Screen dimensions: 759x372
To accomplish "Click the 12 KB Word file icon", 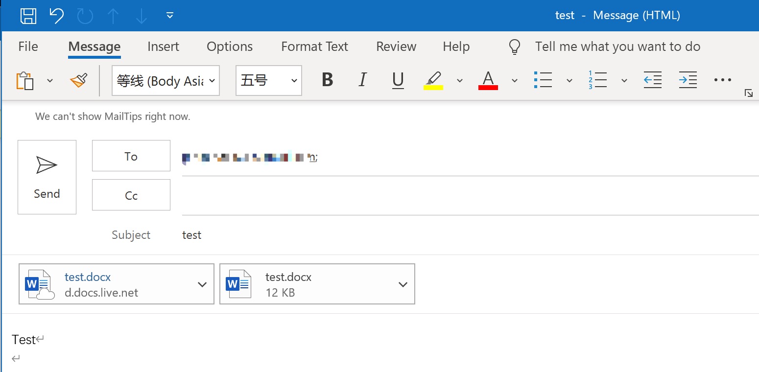I will pos(238,284).
